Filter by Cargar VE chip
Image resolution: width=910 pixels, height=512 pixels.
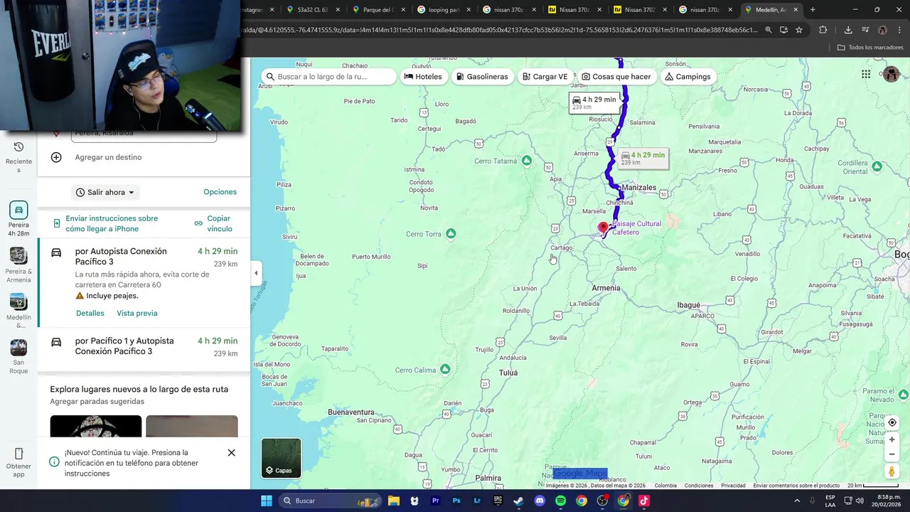coord(545,77)
